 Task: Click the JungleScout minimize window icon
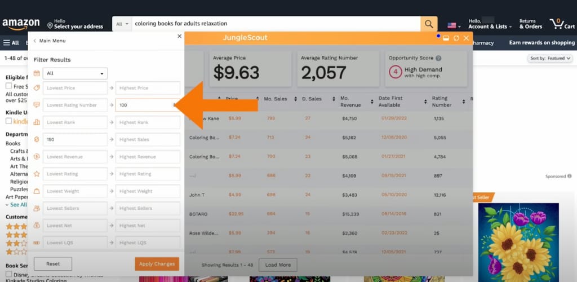click(x=446, y=38)
